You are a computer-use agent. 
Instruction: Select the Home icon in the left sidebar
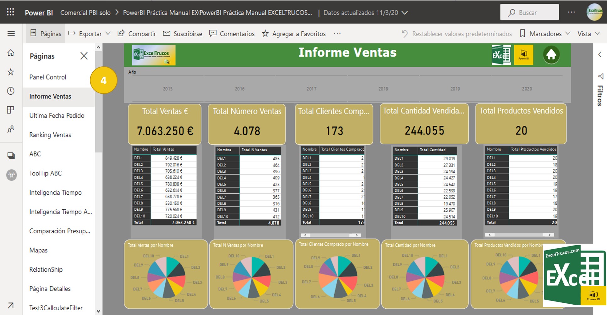[x=11, y=53]
